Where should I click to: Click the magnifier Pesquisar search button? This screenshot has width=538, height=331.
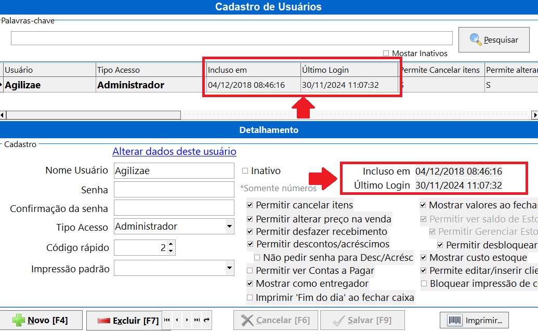point(493,39)
